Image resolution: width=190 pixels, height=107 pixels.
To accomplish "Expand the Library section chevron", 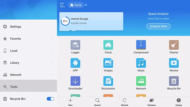I will click(x=53, y=63).
